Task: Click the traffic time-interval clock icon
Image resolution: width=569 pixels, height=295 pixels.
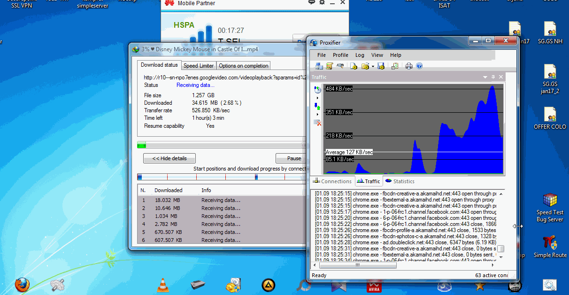Action: coord(317,90)
